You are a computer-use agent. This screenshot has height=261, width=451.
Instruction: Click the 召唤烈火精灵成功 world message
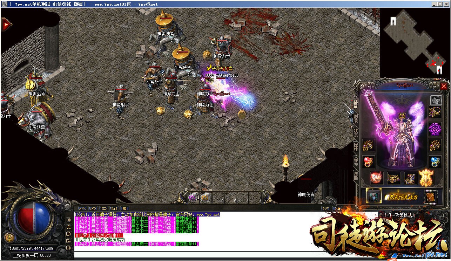103,240
